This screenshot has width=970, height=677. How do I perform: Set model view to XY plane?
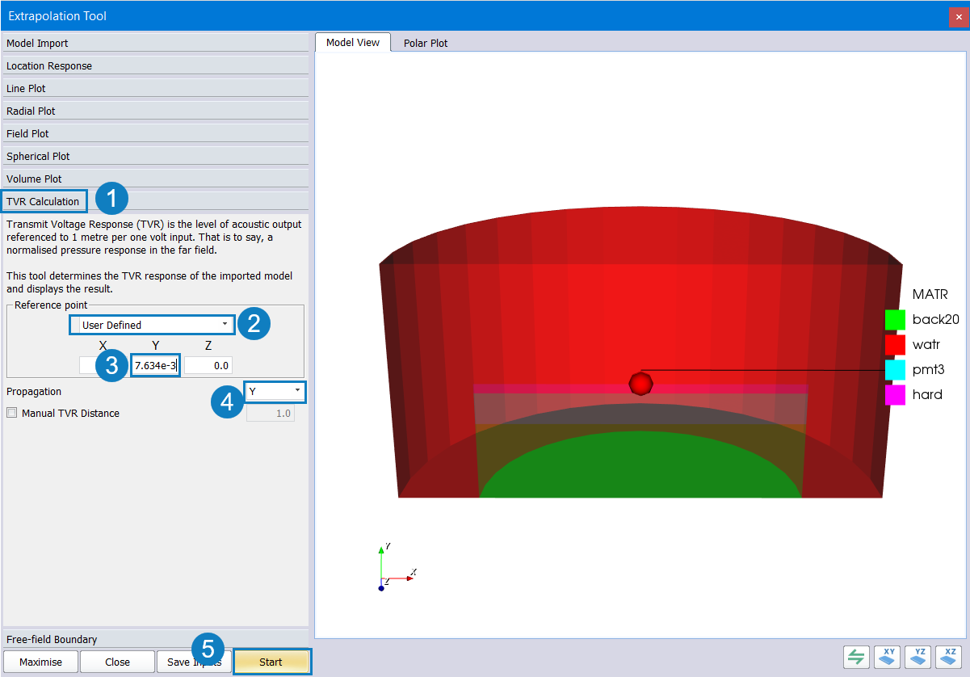point(888,657)
